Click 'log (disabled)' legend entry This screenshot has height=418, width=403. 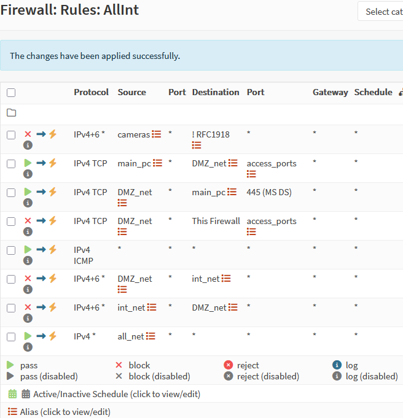372,376
